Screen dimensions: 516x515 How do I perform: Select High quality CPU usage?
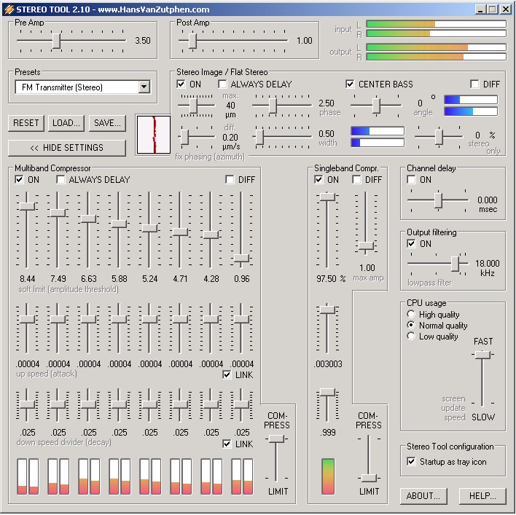point(411,315)
